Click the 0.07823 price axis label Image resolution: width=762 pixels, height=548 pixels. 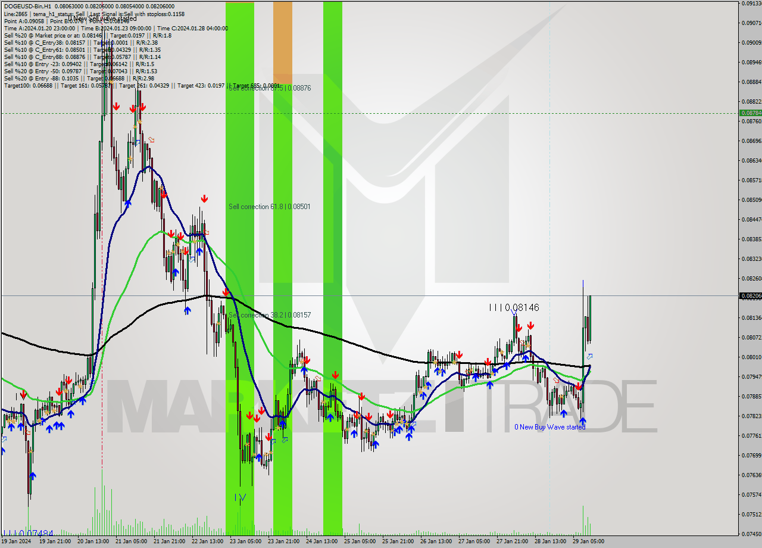coord(751,416)
